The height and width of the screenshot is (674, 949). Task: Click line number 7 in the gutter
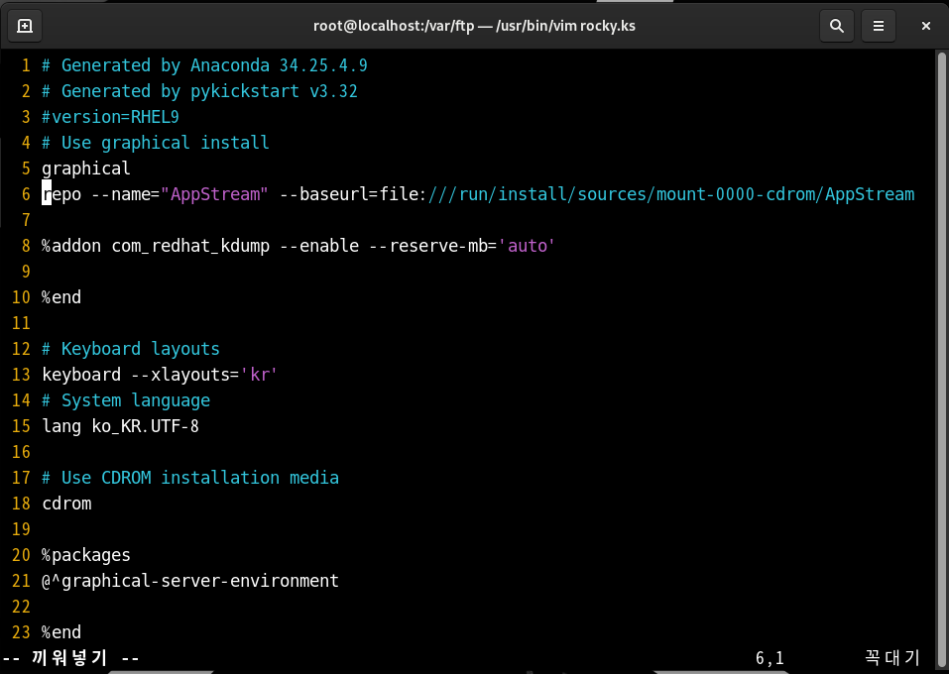click(x=26, y=220)
